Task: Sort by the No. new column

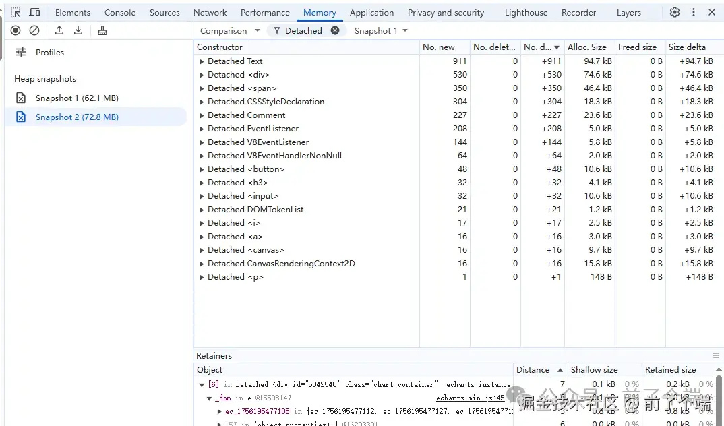Action: click(445, 47)
